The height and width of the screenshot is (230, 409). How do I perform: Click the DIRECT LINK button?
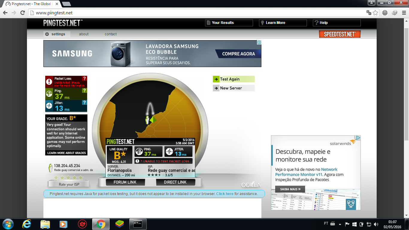pos(175,182)
